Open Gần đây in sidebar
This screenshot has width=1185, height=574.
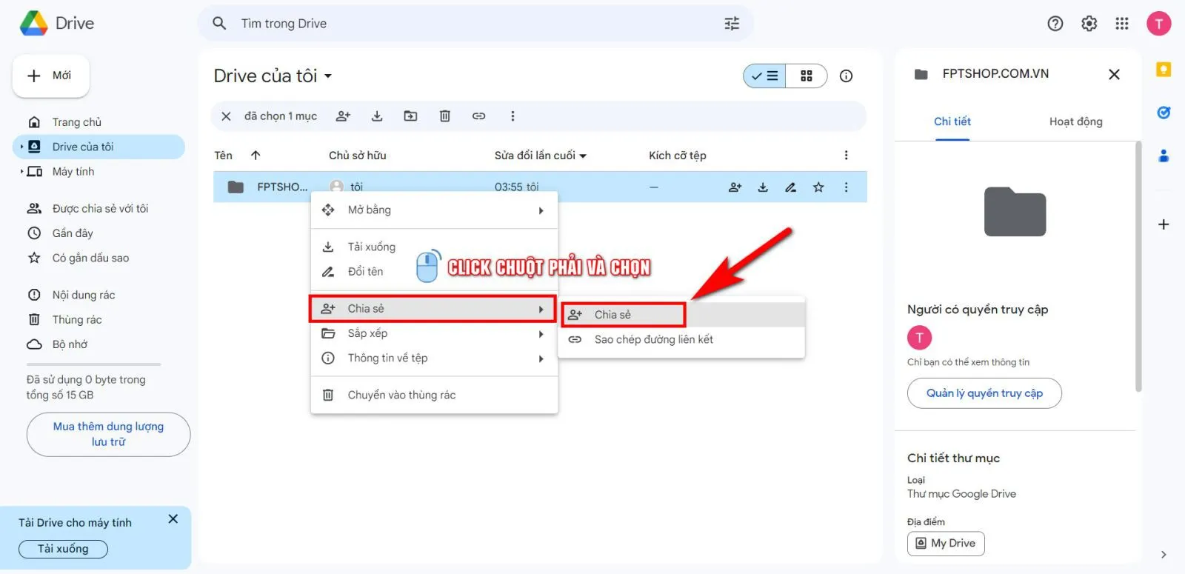[99, 233]
